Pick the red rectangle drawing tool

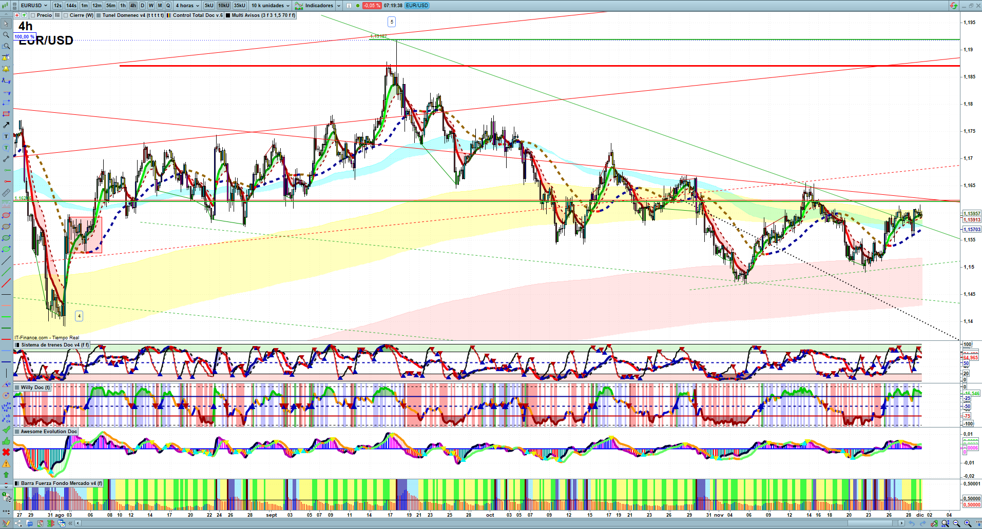[6, 114]
